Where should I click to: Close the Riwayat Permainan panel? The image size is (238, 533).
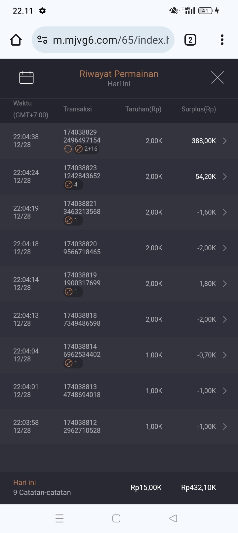[217, 77]
